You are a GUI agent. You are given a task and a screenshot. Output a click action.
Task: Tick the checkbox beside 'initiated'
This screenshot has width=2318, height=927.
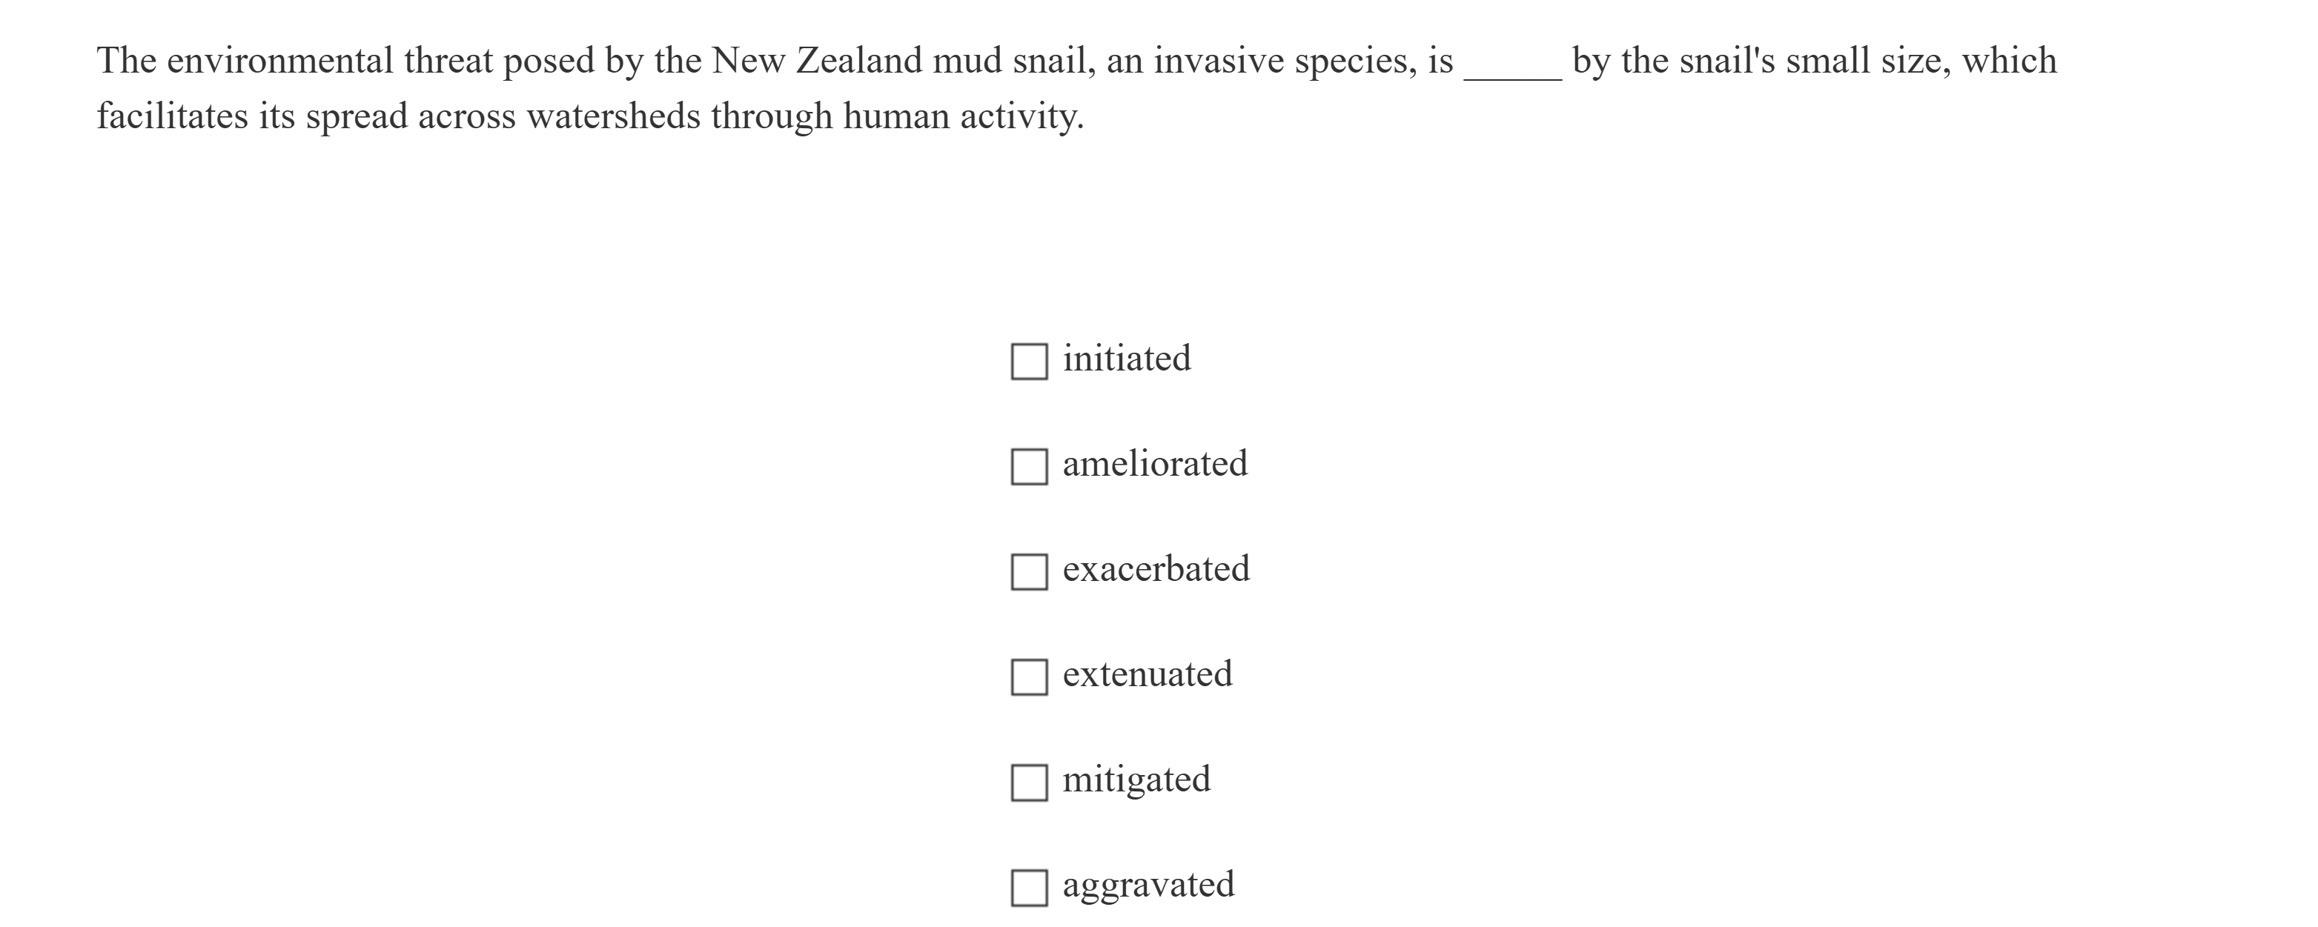1028,362
